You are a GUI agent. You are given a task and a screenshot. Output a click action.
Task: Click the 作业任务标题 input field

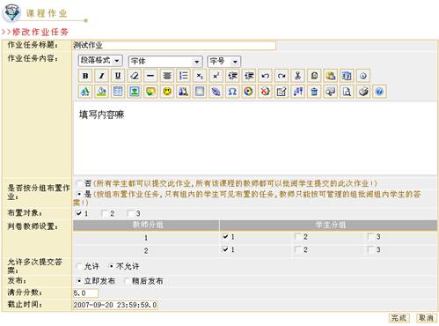[x=174, y=45]
